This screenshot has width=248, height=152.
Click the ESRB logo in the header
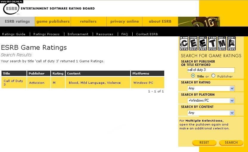tap(11, 8)
